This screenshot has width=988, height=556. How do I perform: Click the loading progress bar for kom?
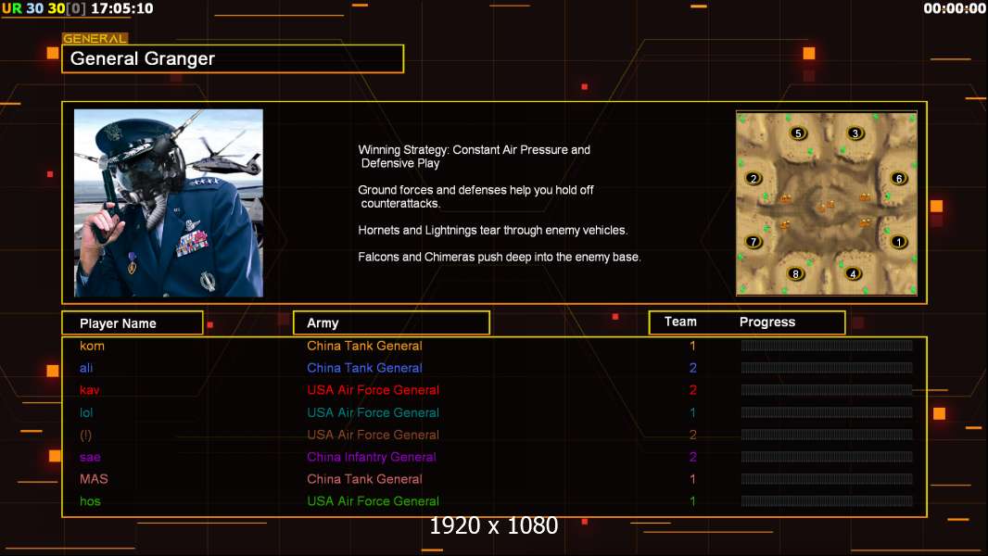tap(827, 345)
